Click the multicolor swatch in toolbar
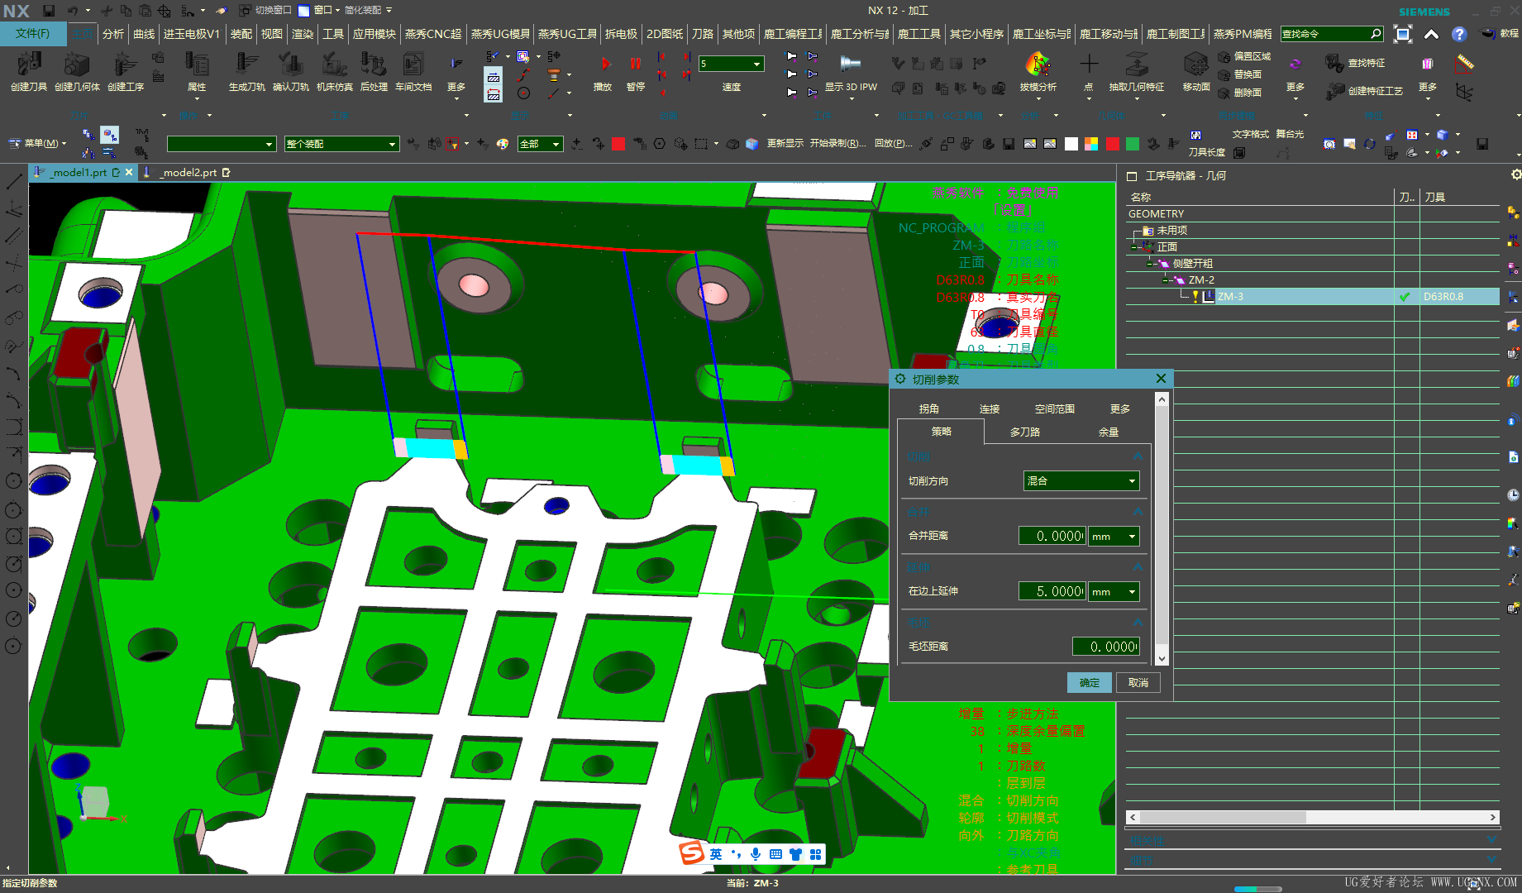The height and width of the screenshot is (893, 1522). [x=1091, y=144]
